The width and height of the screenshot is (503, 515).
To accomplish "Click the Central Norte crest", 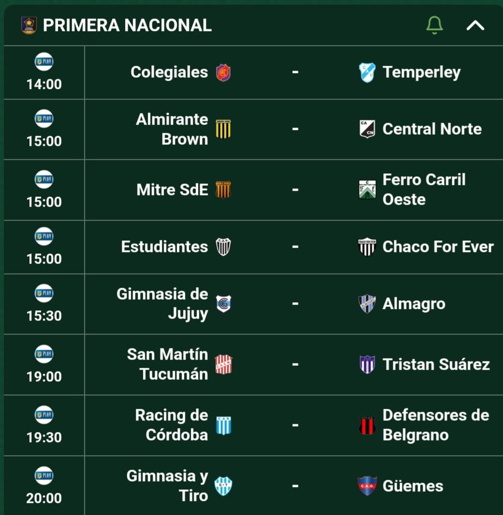I will (367, 129).
